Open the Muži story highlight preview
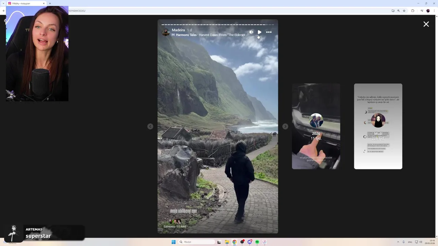Image resolution: width=438 pixels, height=246 pixels. (378, 126)
